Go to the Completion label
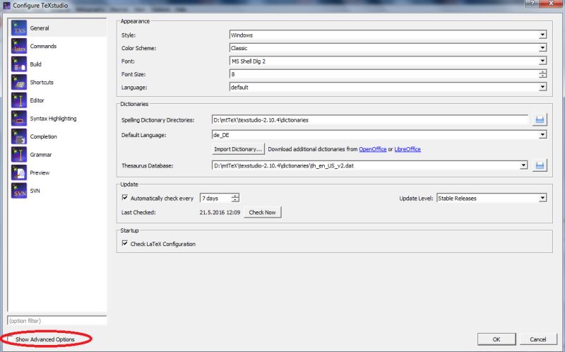 [x=43, y=136]
